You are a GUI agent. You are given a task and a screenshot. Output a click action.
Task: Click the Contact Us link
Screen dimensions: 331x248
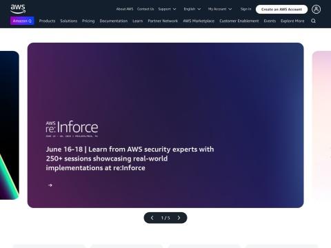tap(146, 9)
